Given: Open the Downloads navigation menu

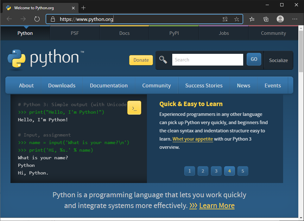Looking at the screenshot, I should (62, 85).
